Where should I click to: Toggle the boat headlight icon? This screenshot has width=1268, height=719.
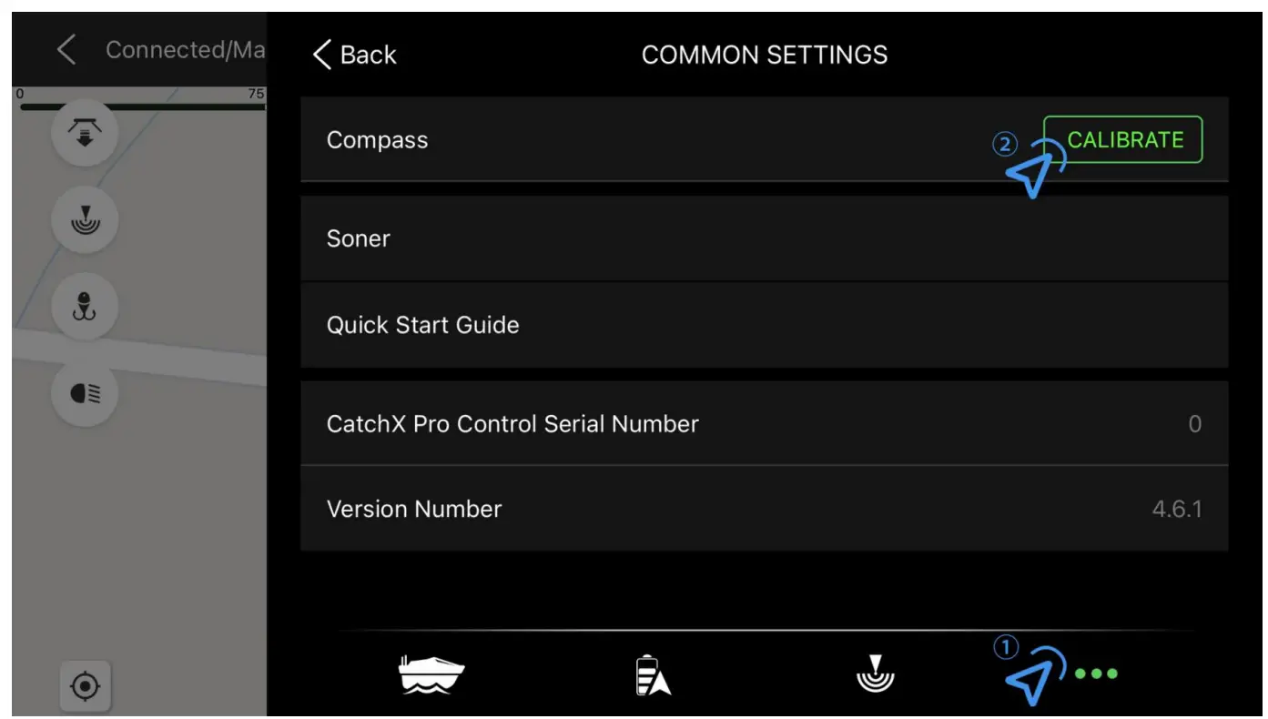click(x=85, y=394)
